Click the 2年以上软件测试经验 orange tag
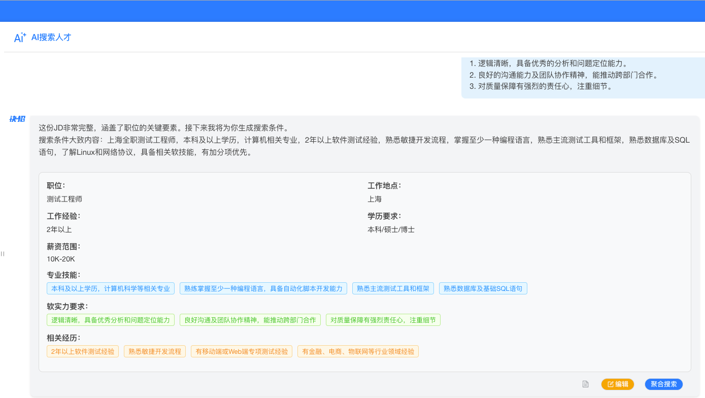This screenshot has height=398, width=705. 83,351
